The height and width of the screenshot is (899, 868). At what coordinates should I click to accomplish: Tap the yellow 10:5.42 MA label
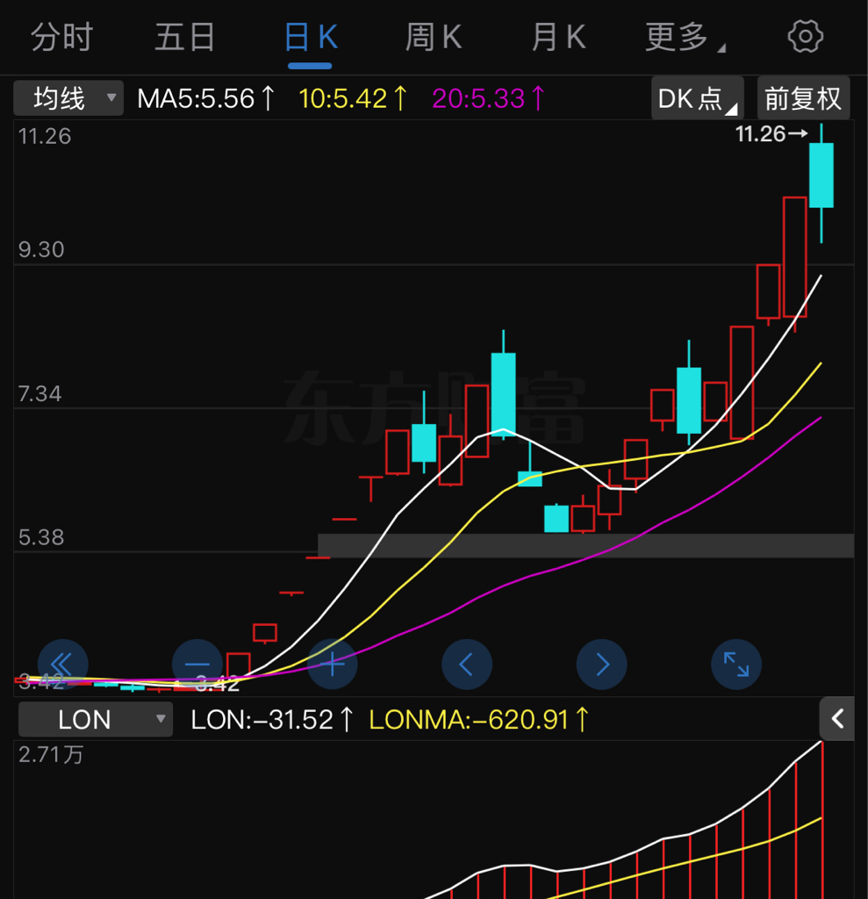coord(353,98)
